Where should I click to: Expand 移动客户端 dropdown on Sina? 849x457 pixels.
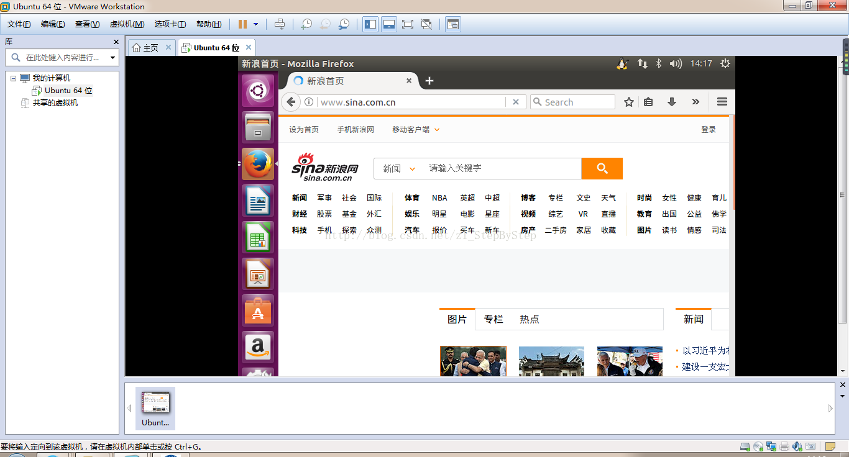click(x=416, y=130)
